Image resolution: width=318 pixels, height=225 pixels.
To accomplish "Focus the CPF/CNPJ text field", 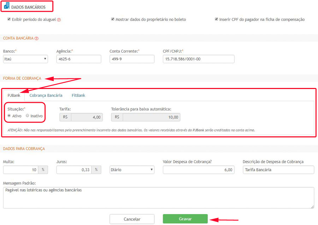I will coord(199,59).
